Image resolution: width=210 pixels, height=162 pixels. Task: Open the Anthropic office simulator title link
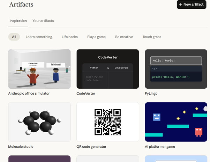pyautogui.click(x=29, y=94)
